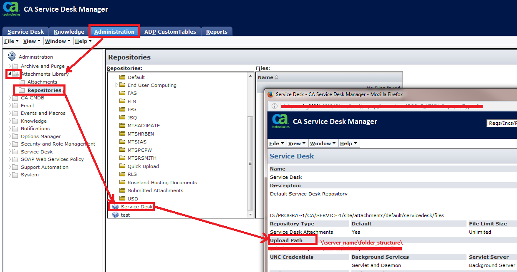The height and width of the screenshot is (272, 517).
Task: Click the FLS folder icon
Action: click(x=122, y=101)
